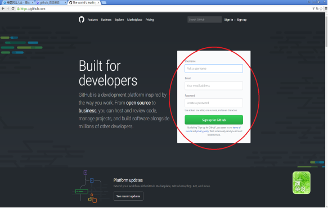The height and width of the screenshot is (208, 328).
Task: Bookmark this page with the star icon
Action: tap(321, 8)
